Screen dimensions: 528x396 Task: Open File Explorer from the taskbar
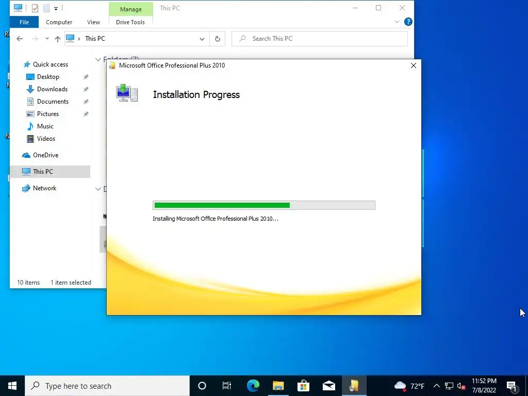[x=278, y=386]
